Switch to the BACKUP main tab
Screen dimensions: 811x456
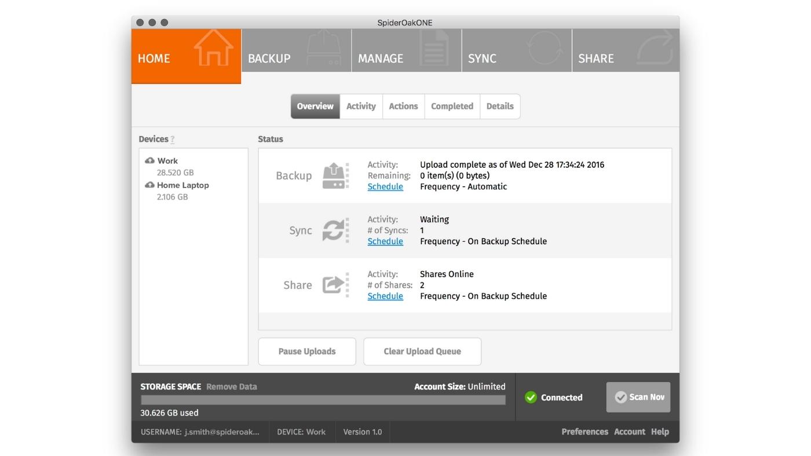click(x=297, y=50)
